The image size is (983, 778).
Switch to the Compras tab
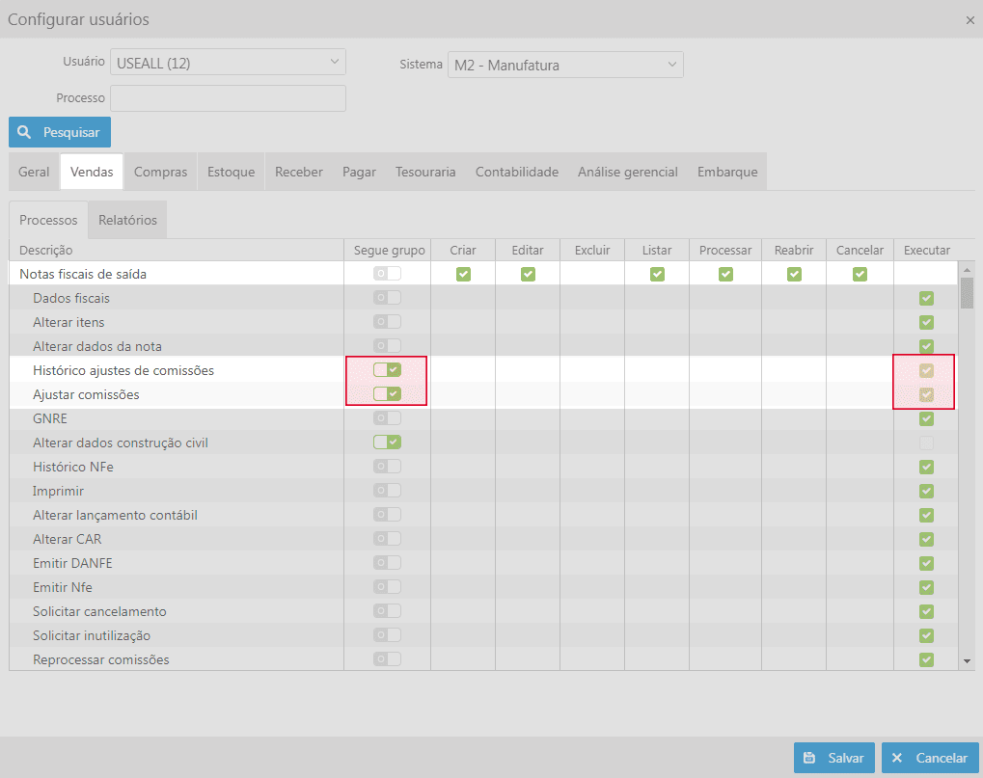160,172
